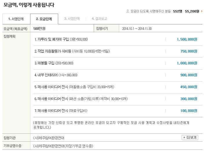
Task: Switch to the '3. 사업단계' tab
Action: 72,19
